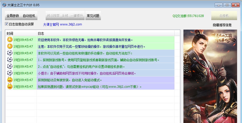
Task: Click the 云挂机 button
Action: pyautogui.click(x=224, y=16)
